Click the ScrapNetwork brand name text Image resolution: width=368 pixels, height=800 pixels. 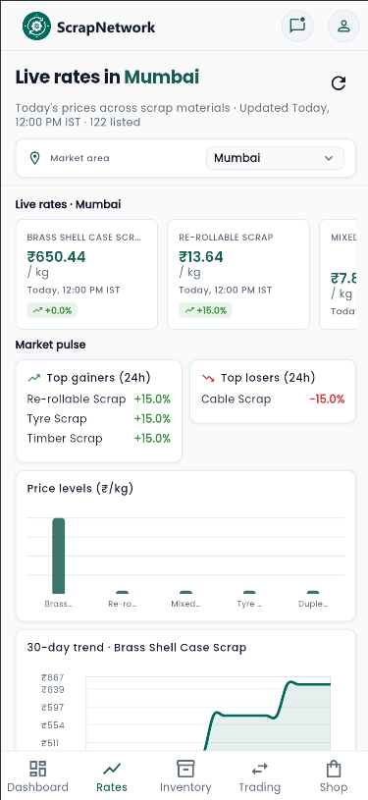pyautogui.click(x=106, y=27)
